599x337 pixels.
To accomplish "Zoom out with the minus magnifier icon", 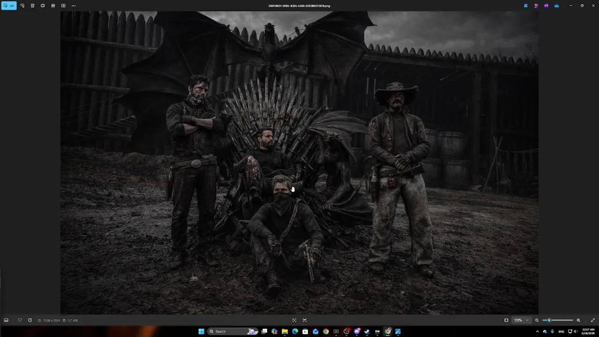I will tap(537, 320).
